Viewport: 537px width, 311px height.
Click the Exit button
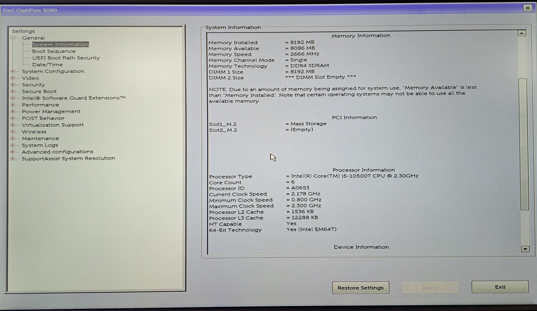(500, 287)
